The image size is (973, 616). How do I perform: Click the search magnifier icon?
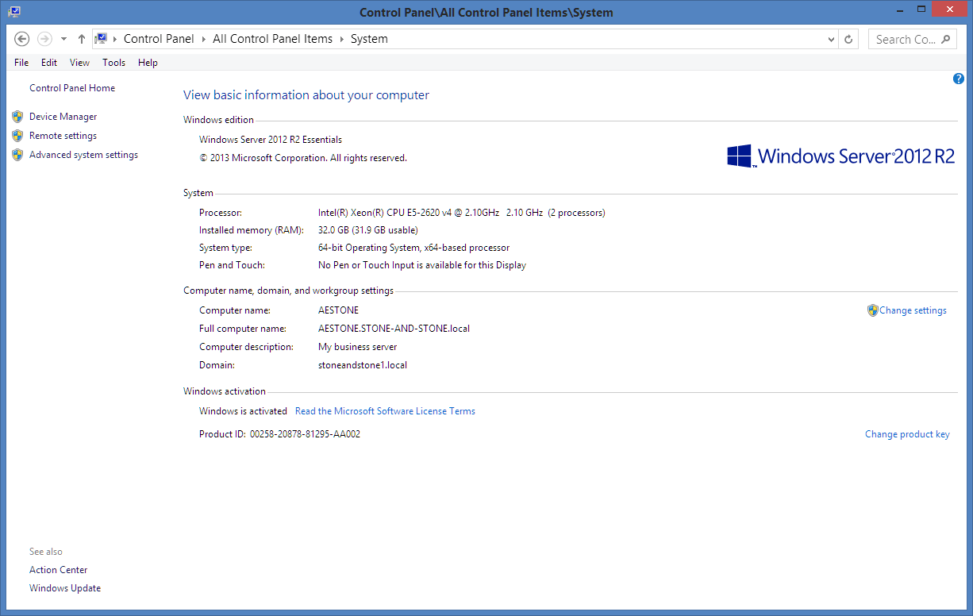[x=946, y=39]
